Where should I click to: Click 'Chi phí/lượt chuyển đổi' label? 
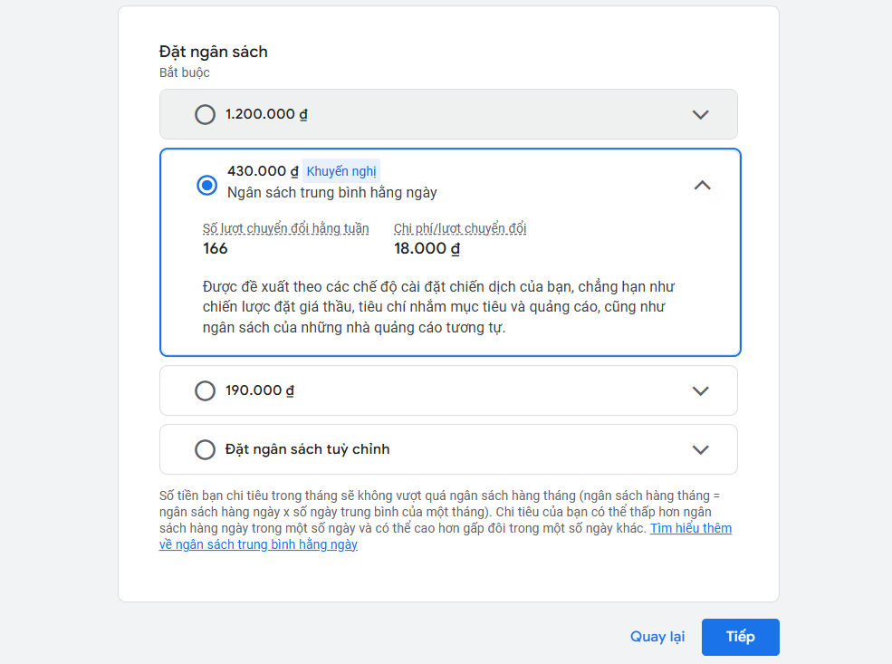(x=460, y=228)
